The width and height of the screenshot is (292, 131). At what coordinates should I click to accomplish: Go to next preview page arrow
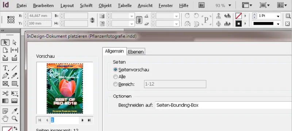(x=82, y=120)
